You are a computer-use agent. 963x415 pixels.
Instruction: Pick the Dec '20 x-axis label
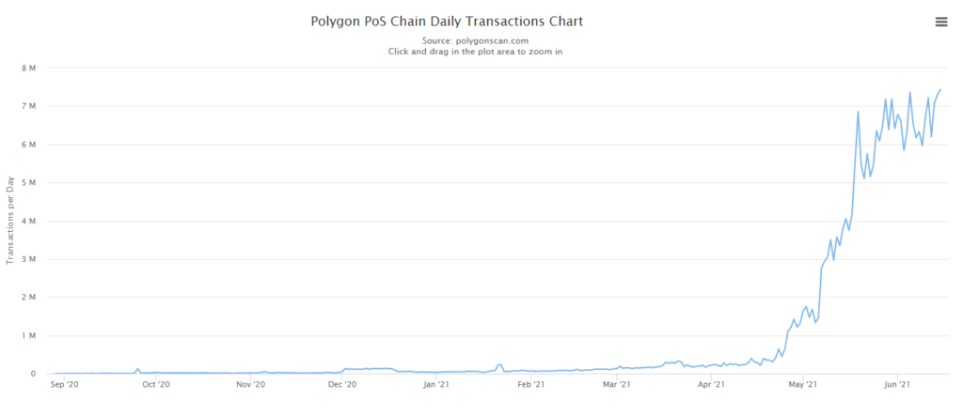click(x=343, y=384)
